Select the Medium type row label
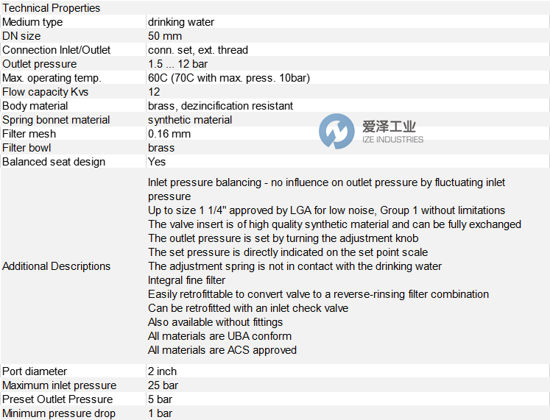 click(x=32, y=22)
